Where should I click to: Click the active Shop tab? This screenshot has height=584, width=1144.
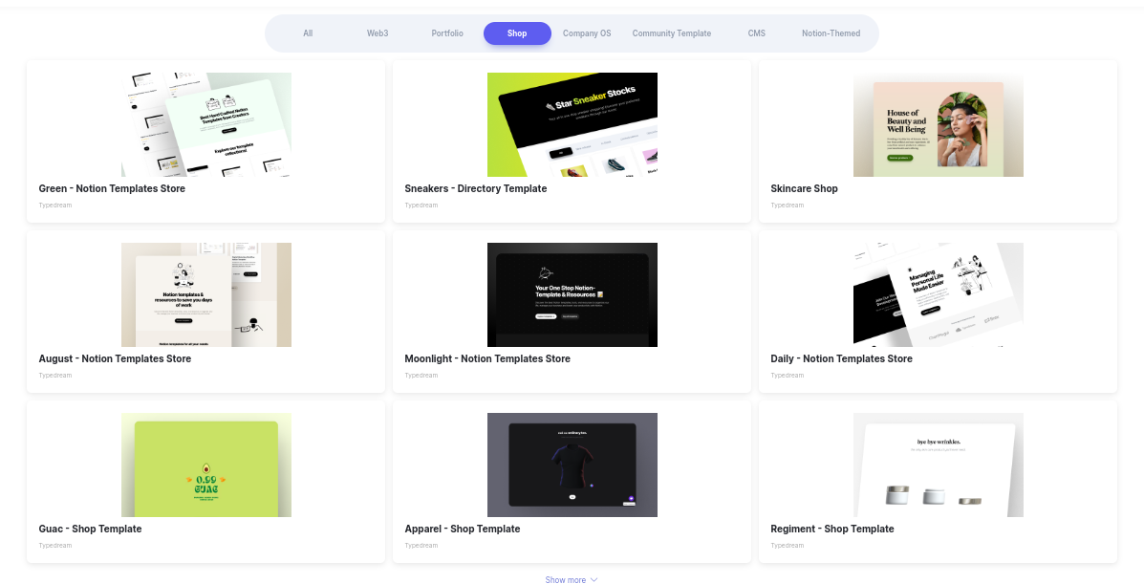click(x=517, y=33)
